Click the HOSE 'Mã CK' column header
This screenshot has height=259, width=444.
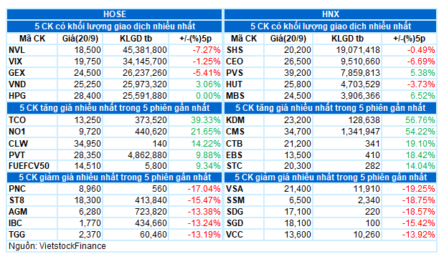32,39
